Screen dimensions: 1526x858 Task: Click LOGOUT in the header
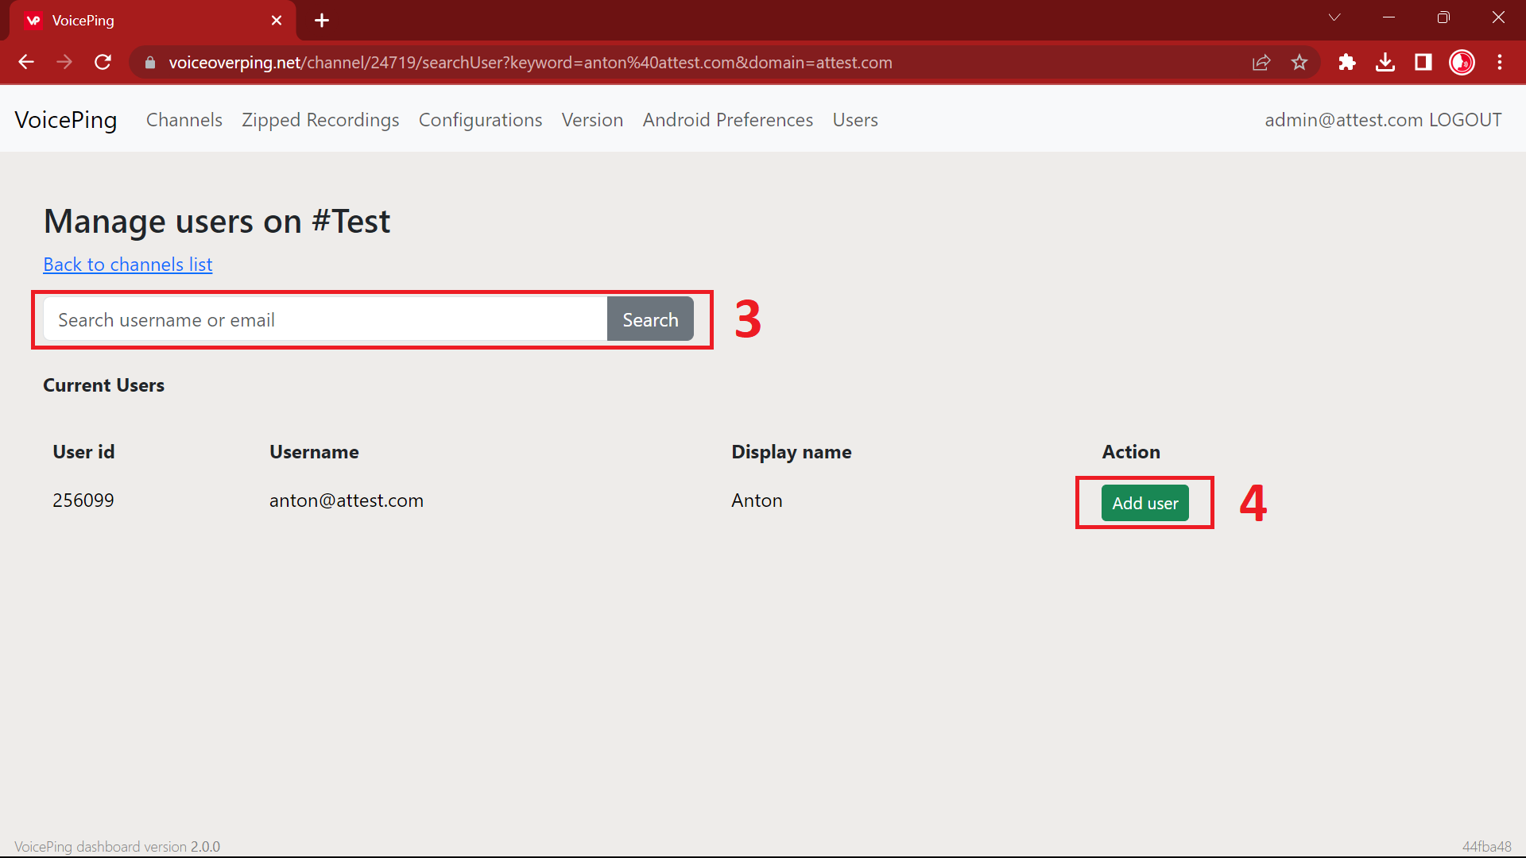[x=1465, y=120]
